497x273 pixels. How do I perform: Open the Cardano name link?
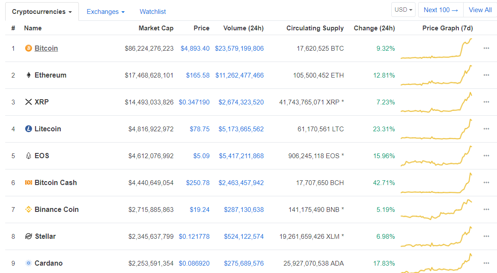(x=49, y=263)
